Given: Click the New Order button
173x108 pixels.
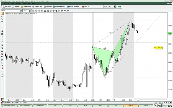Looking at the screenshot, I should coord(7,7).
